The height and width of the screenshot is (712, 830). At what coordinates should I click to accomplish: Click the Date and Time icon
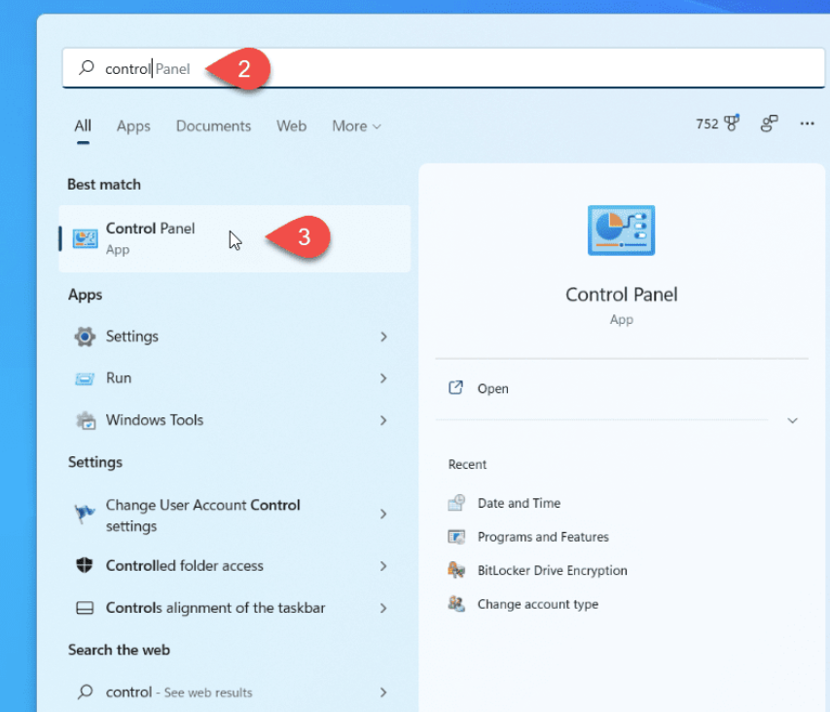click(x=456, y=503)
